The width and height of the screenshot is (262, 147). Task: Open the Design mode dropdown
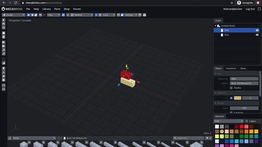(14, 15)
